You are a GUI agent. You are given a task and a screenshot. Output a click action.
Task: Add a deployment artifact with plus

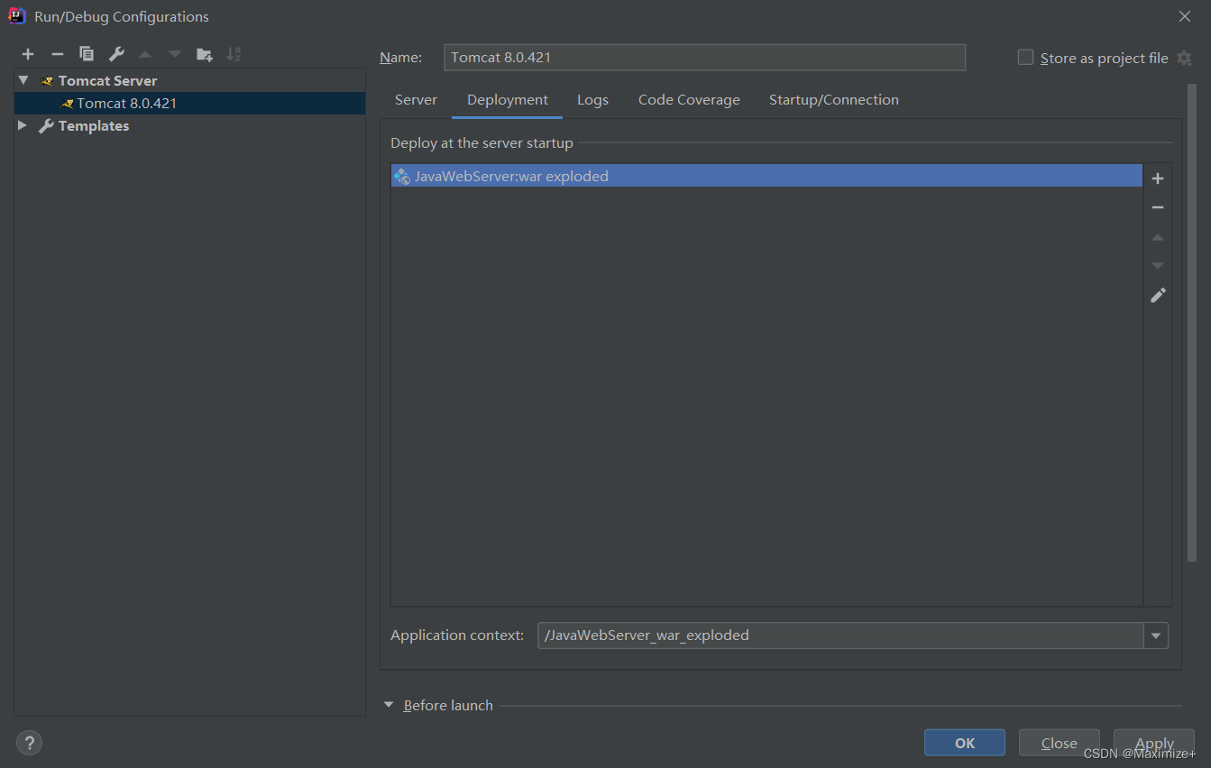pyautogui.click(x=1158, y=178)
